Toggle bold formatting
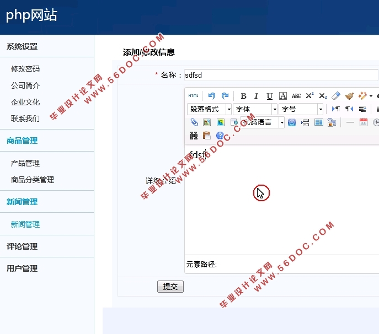This screenshot has height=334, width=379. pyautogui.click(x=243, y=96)
